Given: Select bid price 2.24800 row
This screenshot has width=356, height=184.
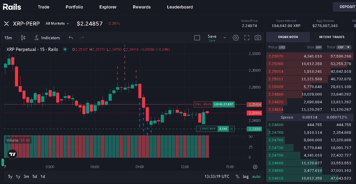Looking at the screenshot, I should click(310, 125).
